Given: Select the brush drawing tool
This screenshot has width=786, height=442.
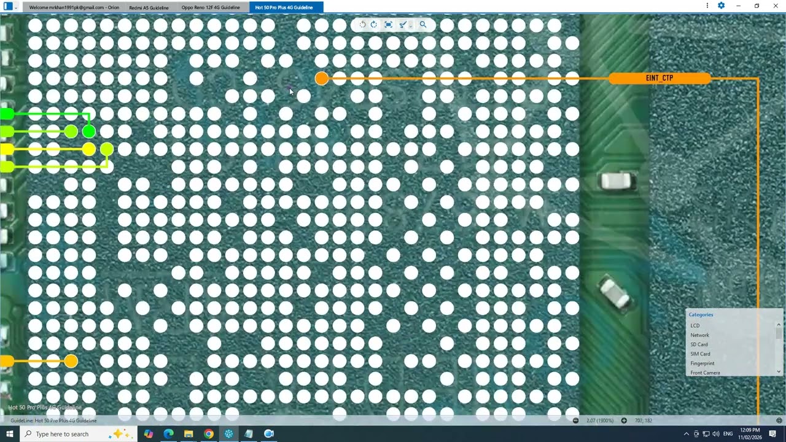Looking at the screenshot, I should pos(402,25).
